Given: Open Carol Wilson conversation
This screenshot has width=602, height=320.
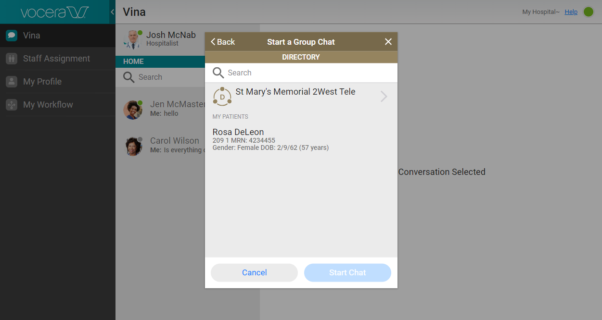Looking at the screenshot, I should coord(160,146).
